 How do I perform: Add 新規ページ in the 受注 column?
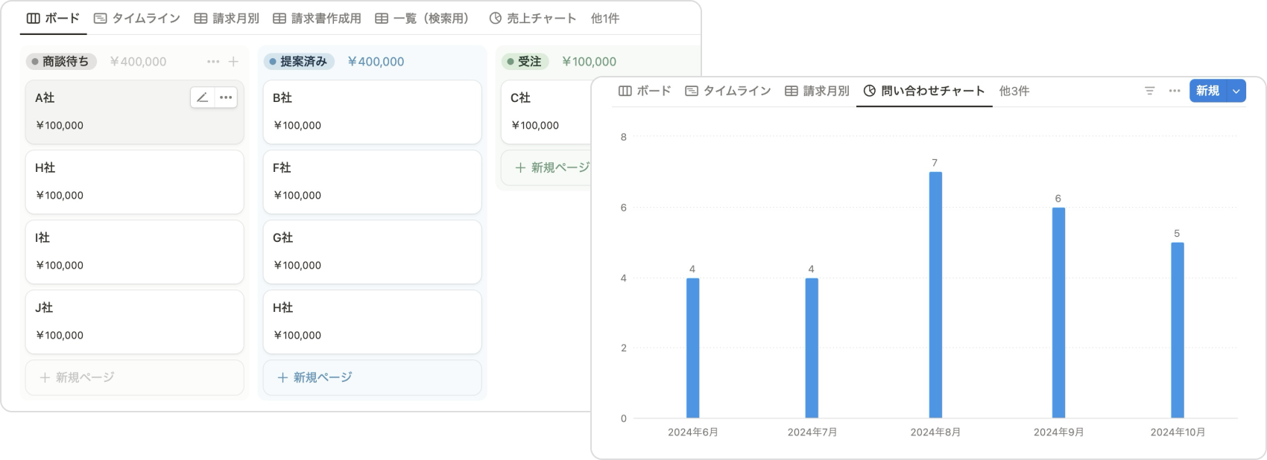(546, 167)
